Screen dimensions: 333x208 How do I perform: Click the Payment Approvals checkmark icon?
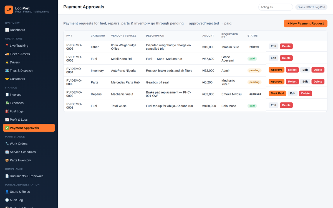pyautogui.click(x=7, y=128)
